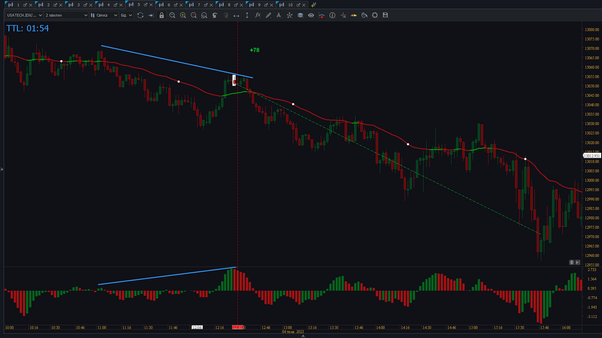Image resolution: width=602 pixels, height=338 pixels.
Task: Click the circular settings ring icon
Action: click(x=375, y=15)
